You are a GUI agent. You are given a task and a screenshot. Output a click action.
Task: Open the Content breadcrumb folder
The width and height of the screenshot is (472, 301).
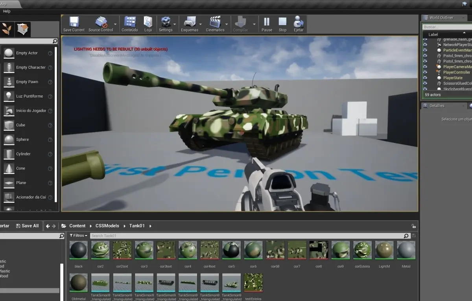click(x=77, y=226)
